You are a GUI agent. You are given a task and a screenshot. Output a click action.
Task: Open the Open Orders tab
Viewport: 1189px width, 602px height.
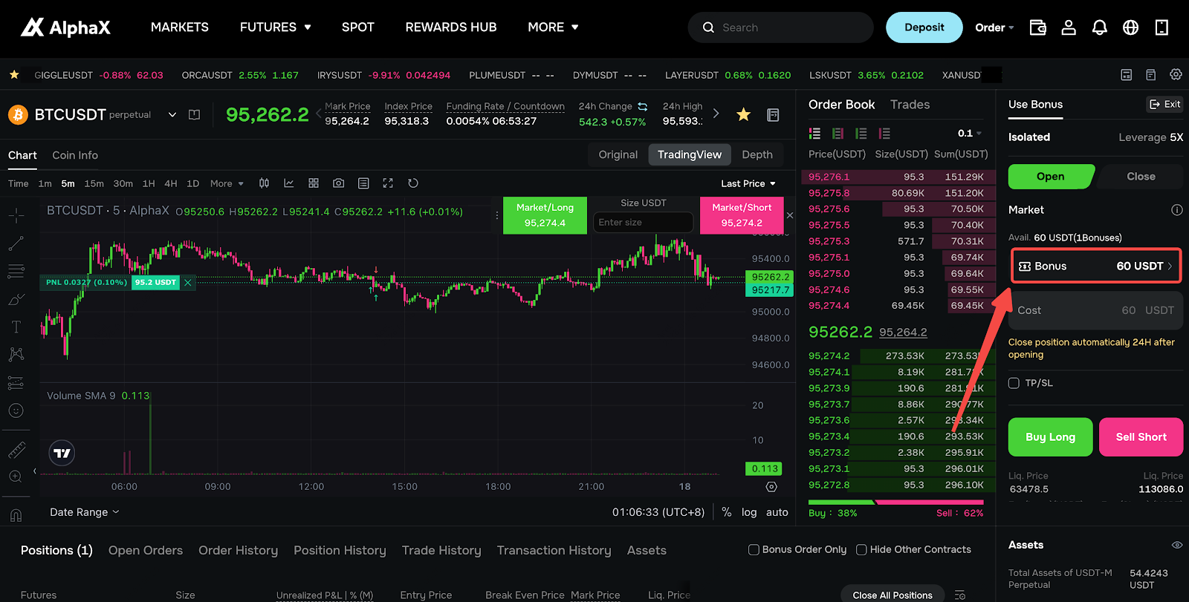coord(146,550)
